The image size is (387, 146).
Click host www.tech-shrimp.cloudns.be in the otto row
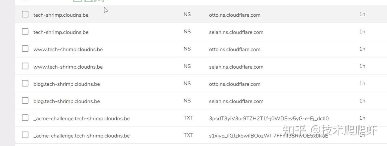(x=68, y=49)
